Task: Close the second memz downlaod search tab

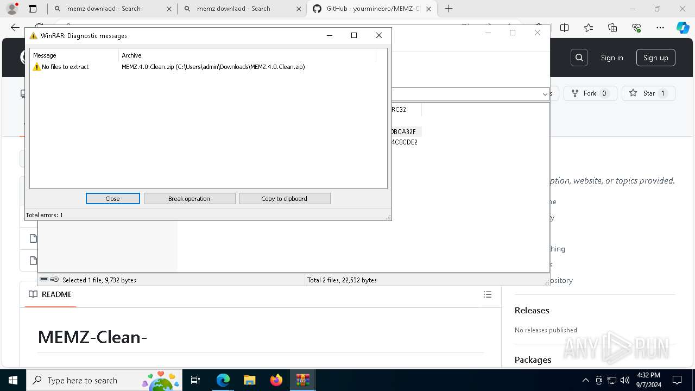Action: click(x=299, y=9)
